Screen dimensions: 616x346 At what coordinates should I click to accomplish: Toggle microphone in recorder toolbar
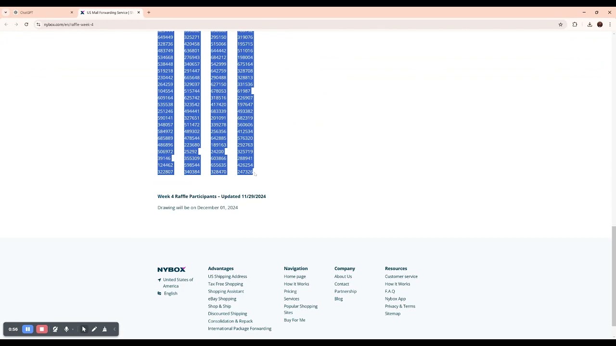[66, 329]
